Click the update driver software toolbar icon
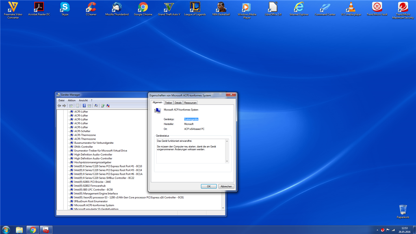This screenshot has height=234, width=416. point(103,106)
